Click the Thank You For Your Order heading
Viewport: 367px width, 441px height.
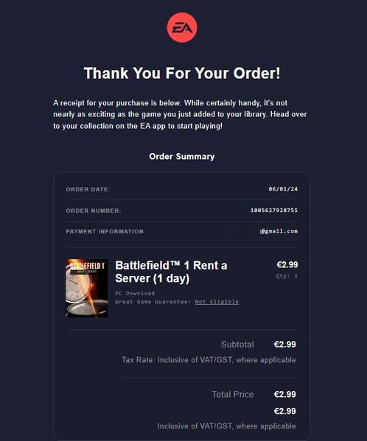(x=182, y=73)
